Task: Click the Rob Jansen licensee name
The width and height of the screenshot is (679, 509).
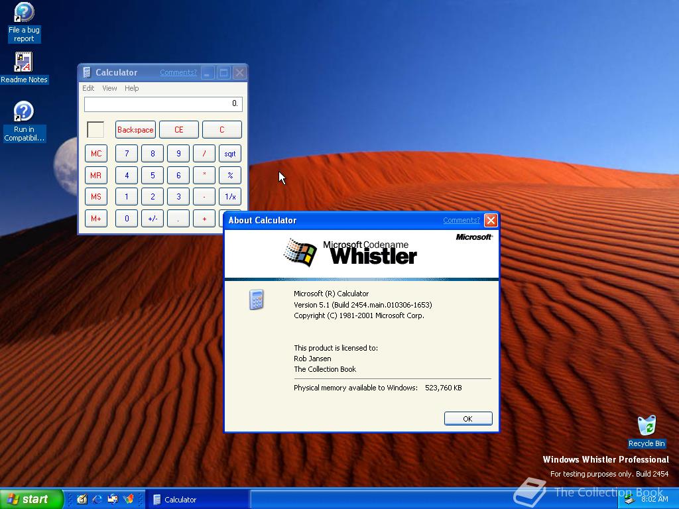Action: coord(312,359)
